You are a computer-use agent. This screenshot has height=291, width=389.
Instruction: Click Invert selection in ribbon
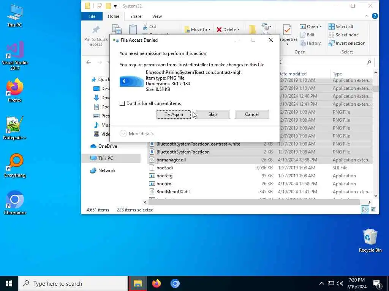347,43
